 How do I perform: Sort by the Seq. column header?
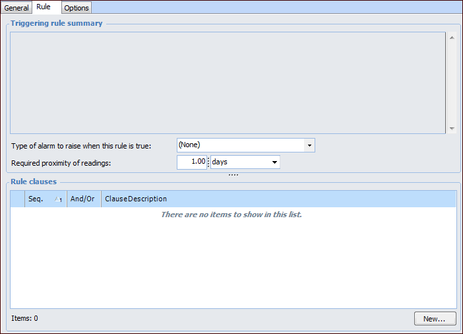[x=46, y=199]
